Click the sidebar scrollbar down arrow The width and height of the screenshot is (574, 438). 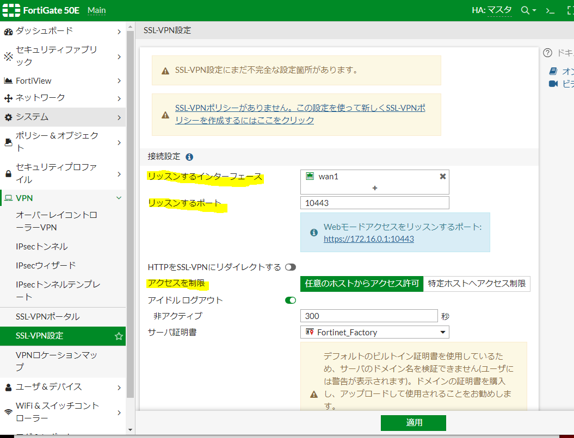coord(130,430)
